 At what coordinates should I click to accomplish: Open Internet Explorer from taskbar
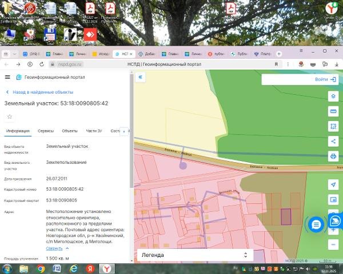74,269
